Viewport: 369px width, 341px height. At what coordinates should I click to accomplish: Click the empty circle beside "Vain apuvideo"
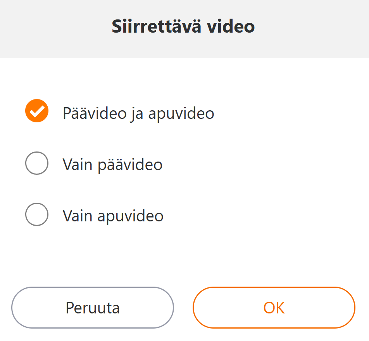37,214
